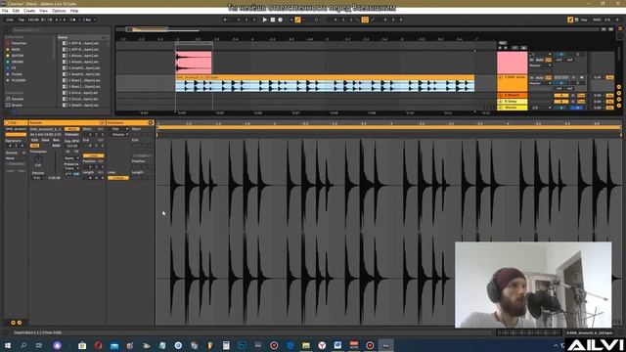626x352 pixels.
Task: Select the tempo field showing 132.00
Action: (33, 20)
